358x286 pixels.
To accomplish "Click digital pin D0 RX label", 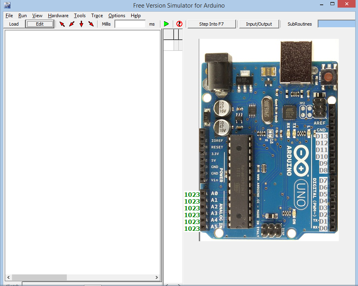I will [x=323, y=228].
